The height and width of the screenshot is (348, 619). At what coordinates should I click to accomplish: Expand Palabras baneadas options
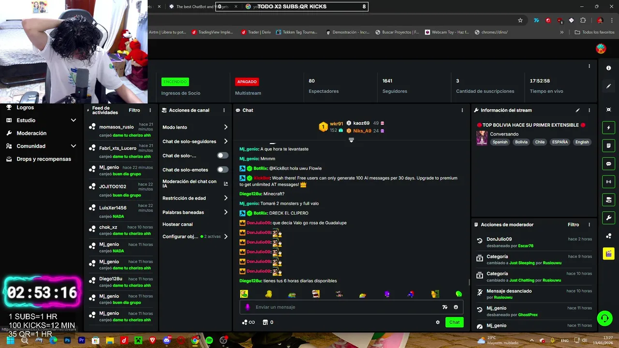point(226,212)
